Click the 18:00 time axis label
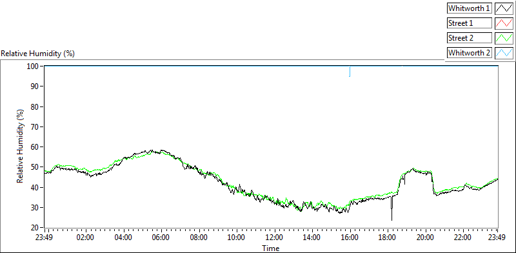The width and height of the screenshot is (516, 253). (x=388, y=238)
